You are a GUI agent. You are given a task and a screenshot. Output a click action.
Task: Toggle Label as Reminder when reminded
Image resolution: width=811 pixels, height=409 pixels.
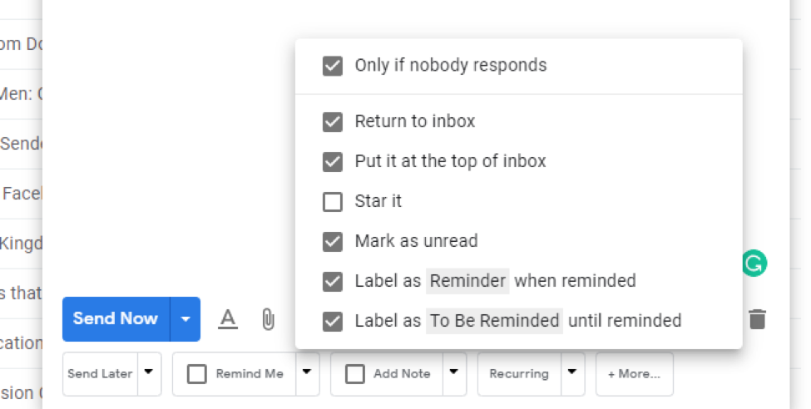pyautogui.click(x=333, y=282)
